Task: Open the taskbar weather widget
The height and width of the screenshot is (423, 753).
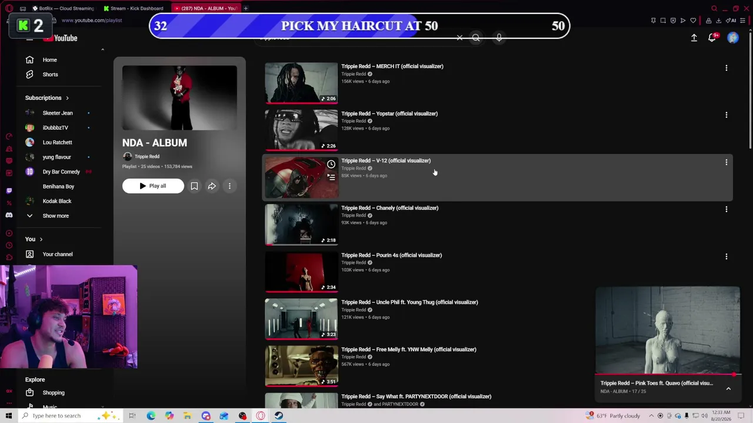Action: pos(612,416)
